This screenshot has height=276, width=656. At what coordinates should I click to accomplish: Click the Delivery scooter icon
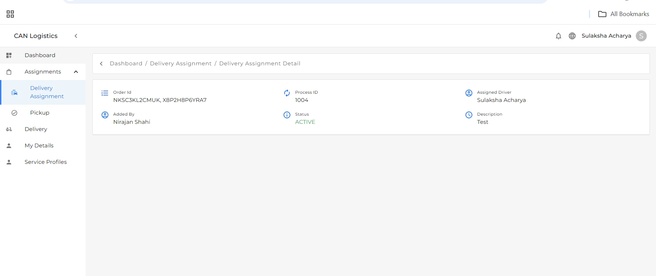(9, 129)
